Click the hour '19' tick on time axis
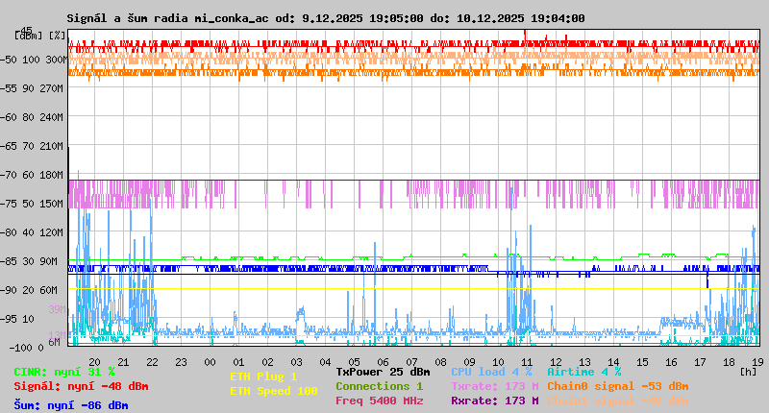Image resolution: width=769 pixels, height=413 pixels. (x=757, y=362)
